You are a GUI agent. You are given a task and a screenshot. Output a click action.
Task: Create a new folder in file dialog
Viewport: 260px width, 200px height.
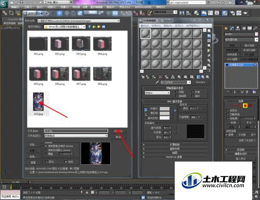pos(99,27)
